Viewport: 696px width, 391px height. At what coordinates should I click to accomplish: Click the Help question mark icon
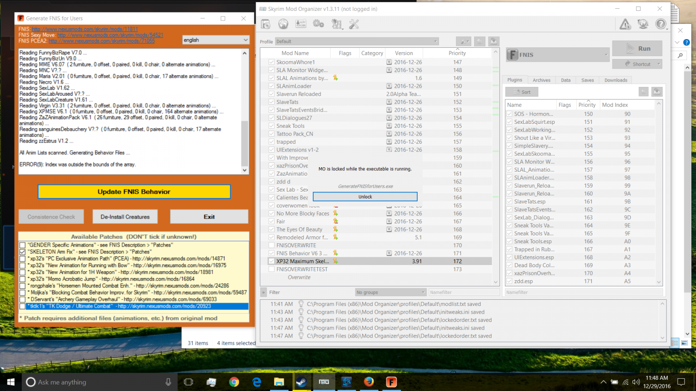(x=661, y=24)
